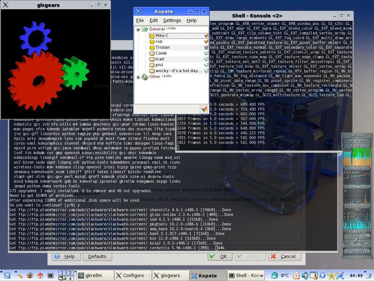Switch to virtual desktop 4 in pager
The image size is (374, 281).
pos(70,278)
